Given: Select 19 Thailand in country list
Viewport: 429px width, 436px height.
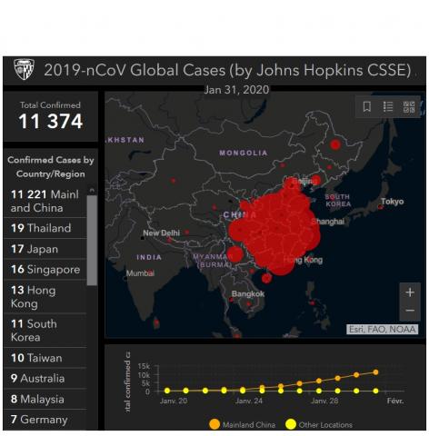Looking at the screenshot, I should tap(45, 228).
